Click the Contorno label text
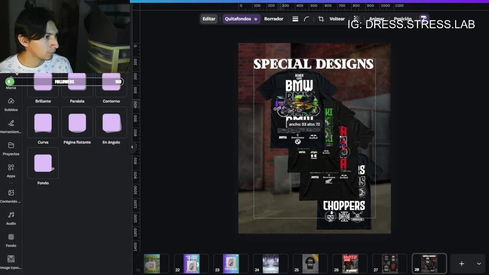 (111, 101)
